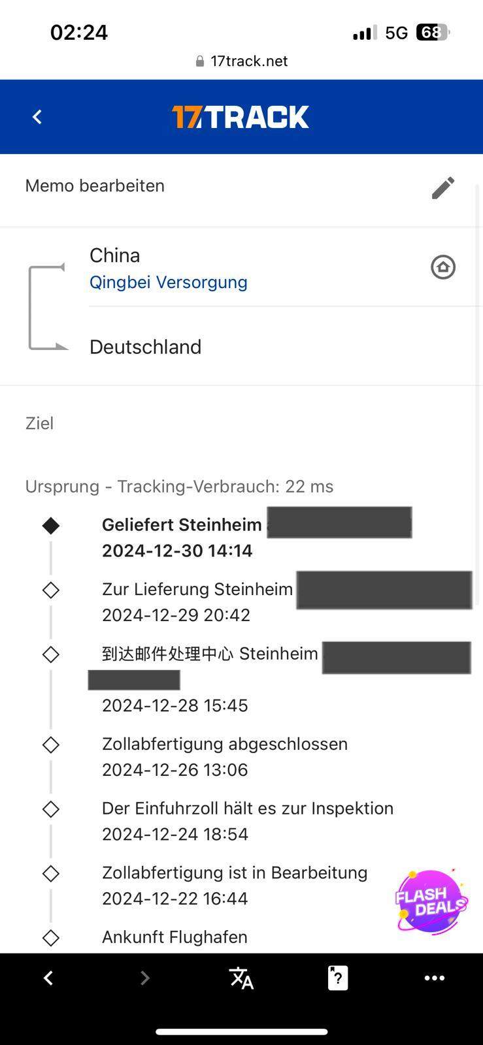Expand the Geliefert Steinheim event diamond
483x1045 pixels.
(x=50, y=524)
